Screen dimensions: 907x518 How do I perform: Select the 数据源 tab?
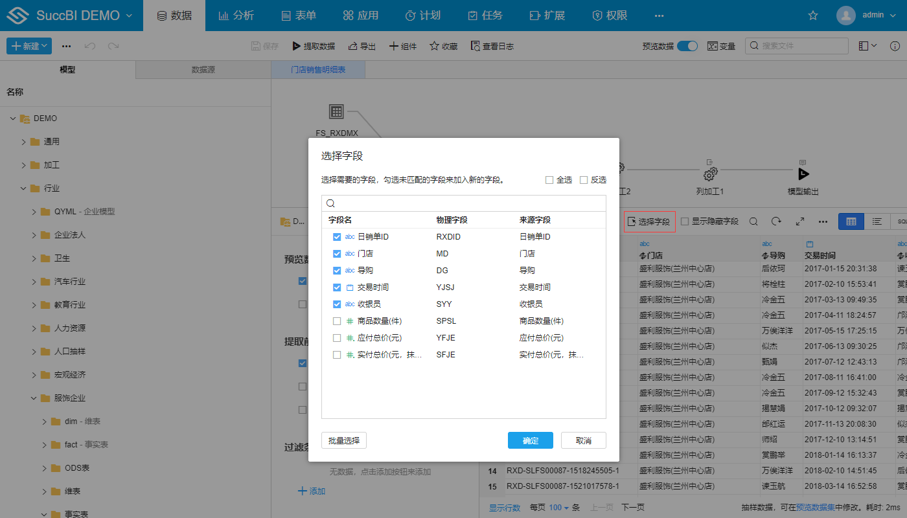pos(202,69)
